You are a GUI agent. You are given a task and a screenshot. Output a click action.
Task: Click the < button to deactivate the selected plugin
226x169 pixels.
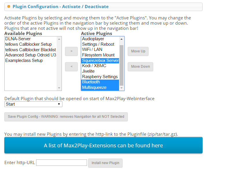71,67
